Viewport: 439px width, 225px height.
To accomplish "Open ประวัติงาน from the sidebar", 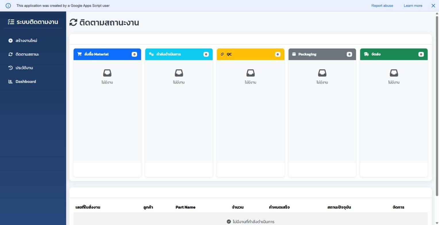I will pos(24,68).
